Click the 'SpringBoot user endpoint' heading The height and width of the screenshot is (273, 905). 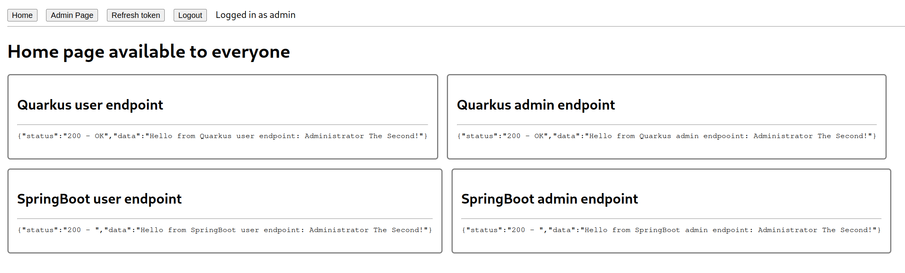100,199
